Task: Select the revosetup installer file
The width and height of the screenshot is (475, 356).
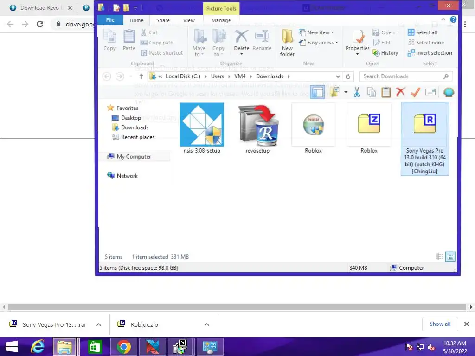Action: [257, 128]
